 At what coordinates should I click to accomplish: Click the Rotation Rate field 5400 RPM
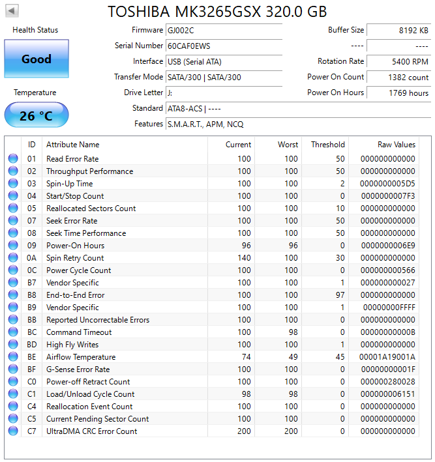(x=398, y=62)
